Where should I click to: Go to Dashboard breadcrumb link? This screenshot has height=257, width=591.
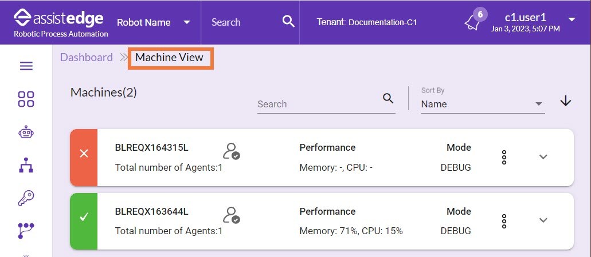[87, 58]
